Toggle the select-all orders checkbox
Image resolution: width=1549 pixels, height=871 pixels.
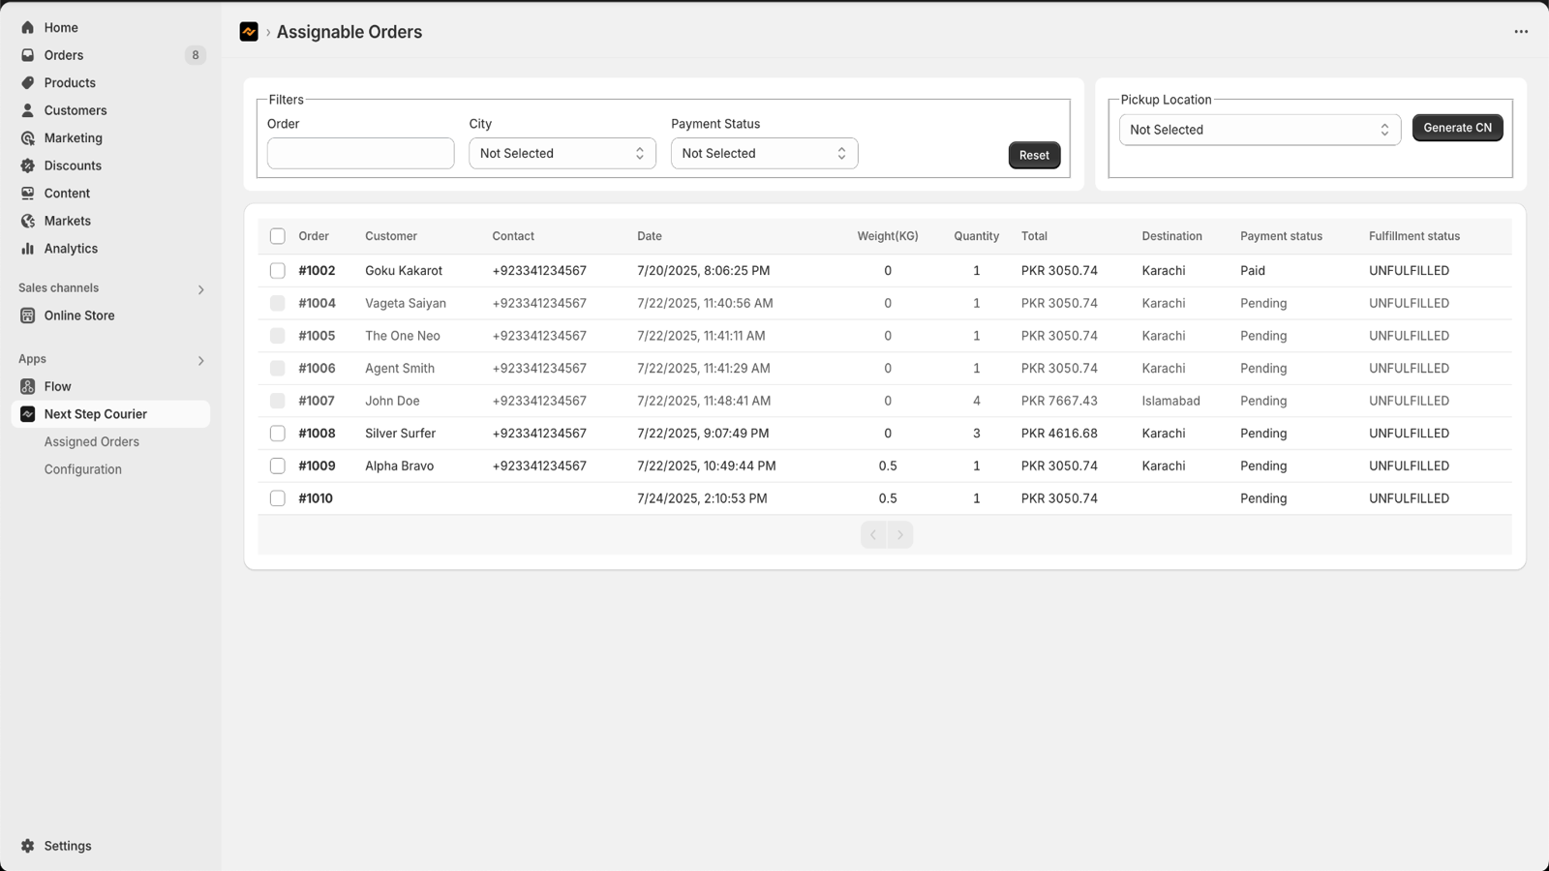tap(277, 236)
